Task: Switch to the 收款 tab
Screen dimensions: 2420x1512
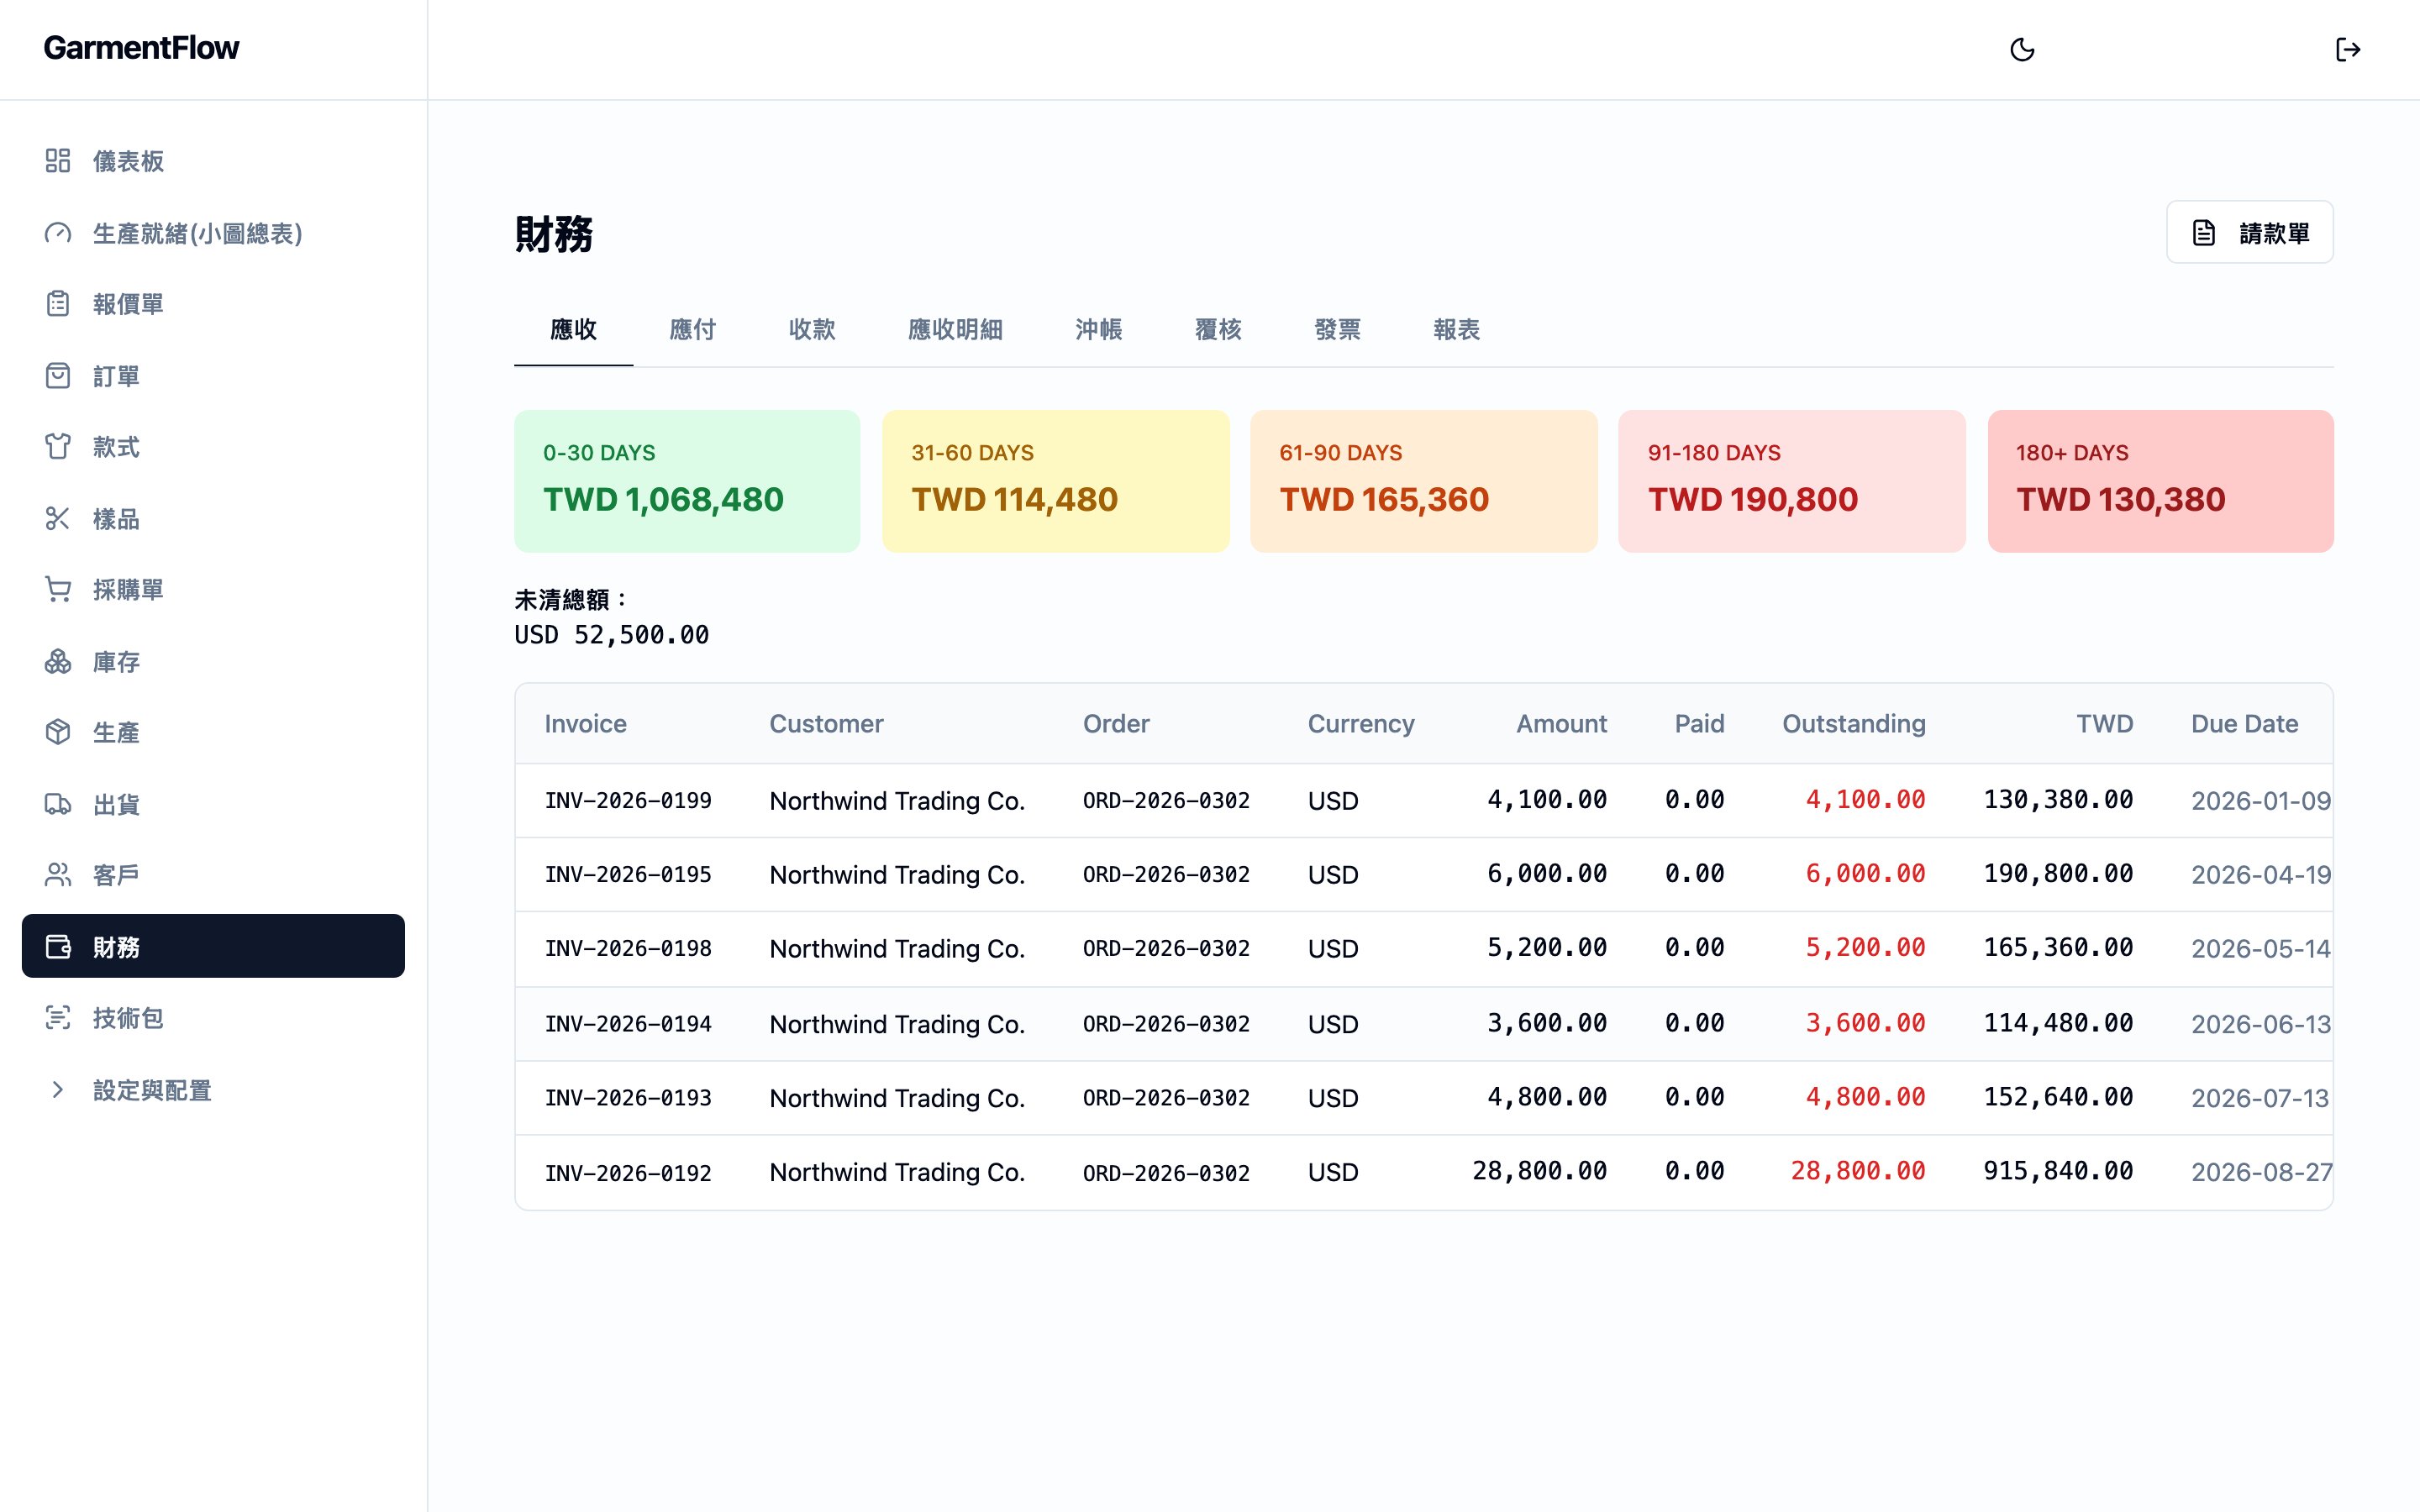Action: point(812,330)
